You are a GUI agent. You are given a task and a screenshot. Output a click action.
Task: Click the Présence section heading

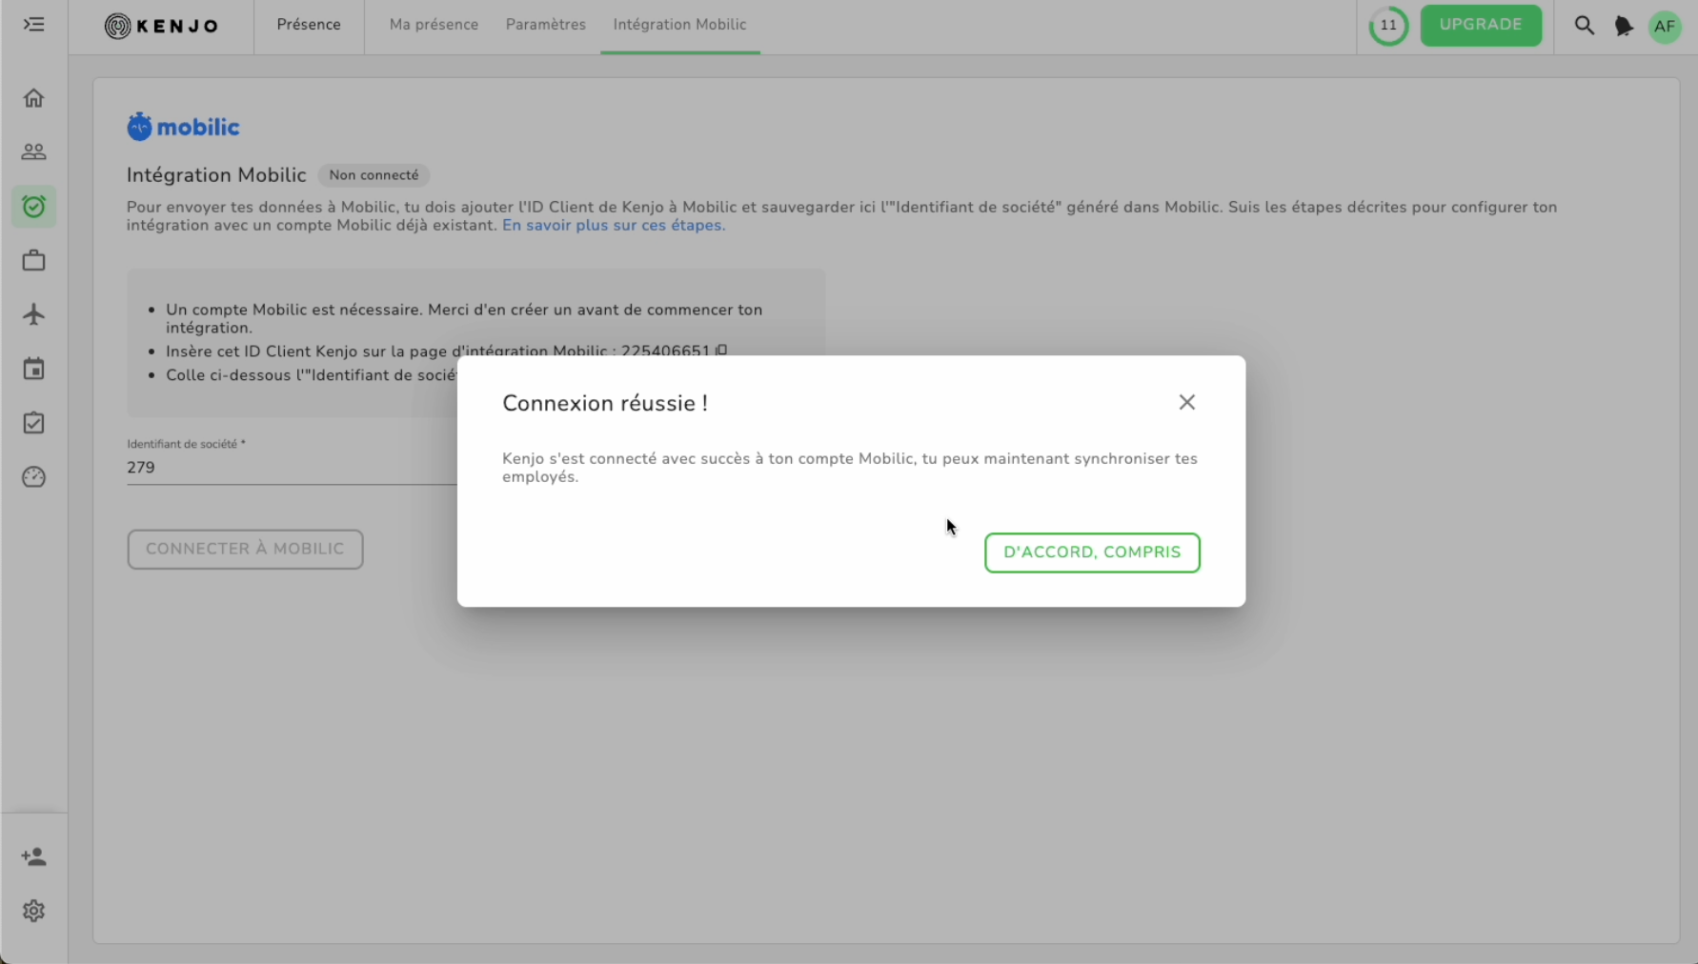click(309, 25)
